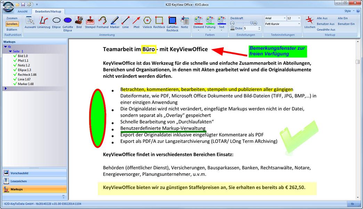Open the Element color palette

point(199,23)
